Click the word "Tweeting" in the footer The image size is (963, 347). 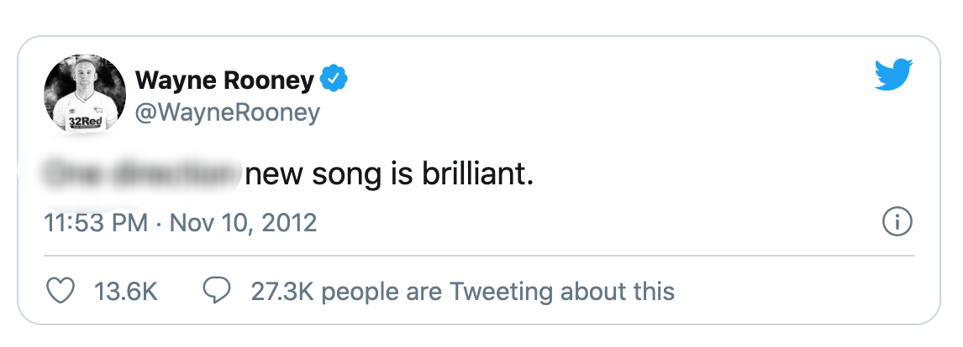tap(502, 292)
